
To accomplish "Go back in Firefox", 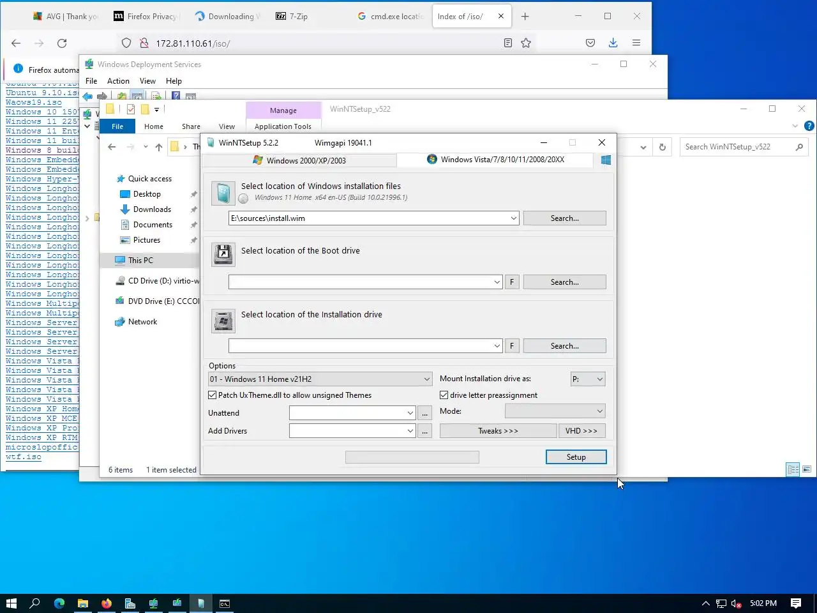I will (16, 43).
